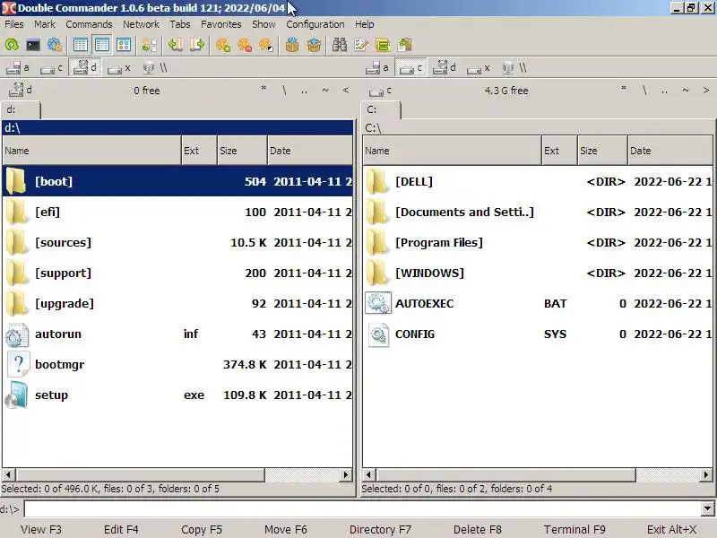Click the Invert selection icon

coord(266,45)
